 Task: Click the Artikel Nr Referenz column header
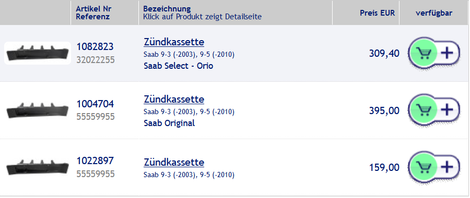pyautogui.click(x=93, y=13)
